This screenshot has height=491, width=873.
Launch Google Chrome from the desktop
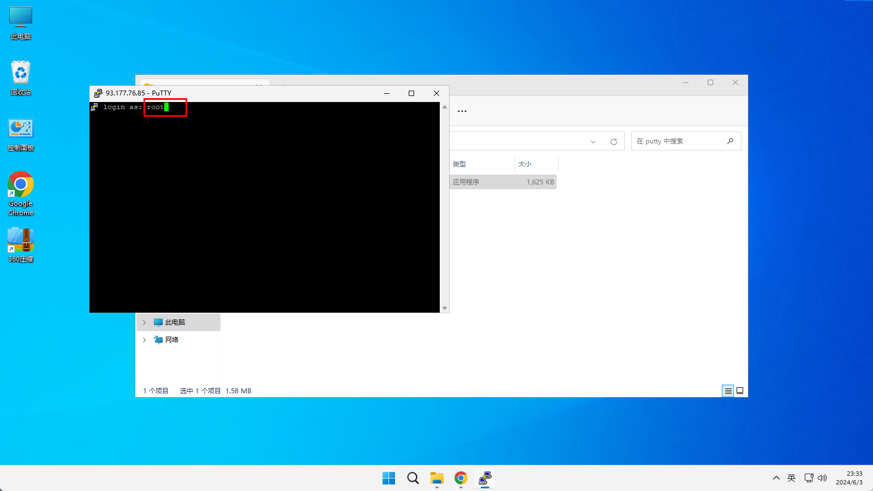pos(21,194)
